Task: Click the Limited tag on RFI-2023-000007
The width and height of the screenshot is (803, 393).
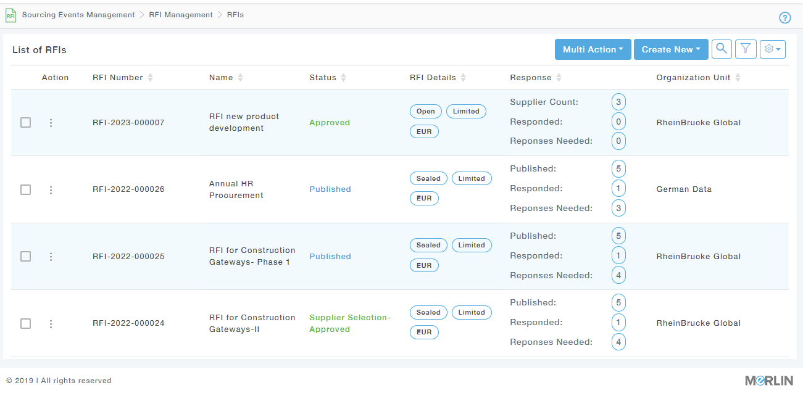Action: coord(466,112)
